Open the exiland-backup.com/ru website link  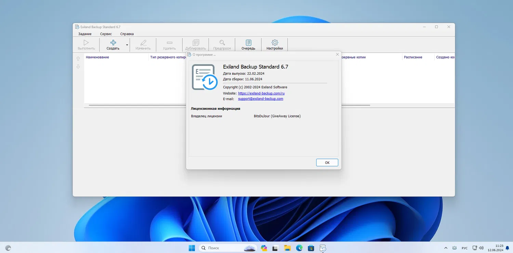(261, 93)
